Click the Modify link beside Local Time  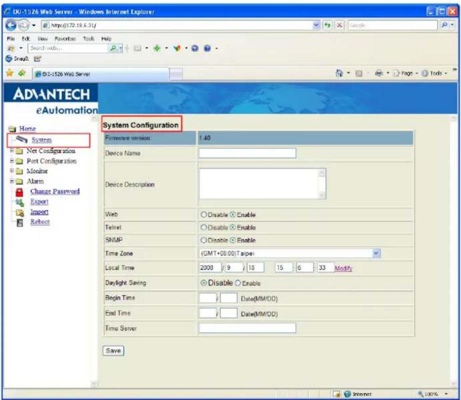pos(343,268)
